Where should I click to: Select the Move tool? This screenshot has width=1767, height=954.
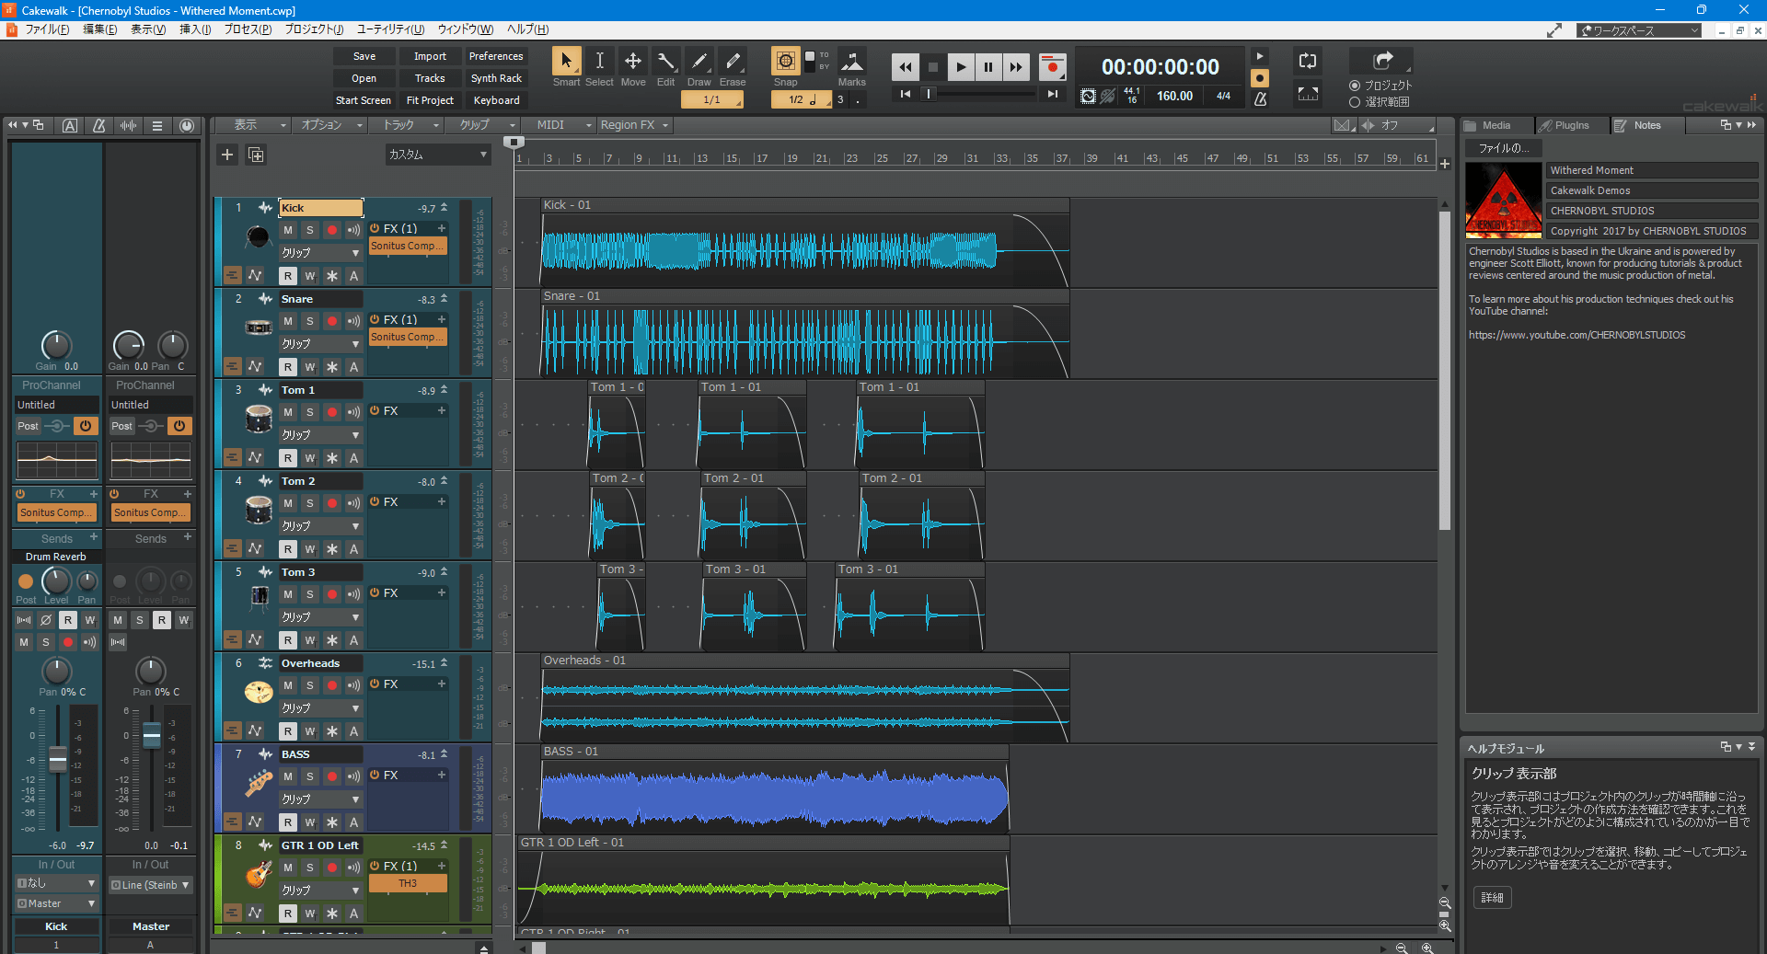tap(633, 62)
